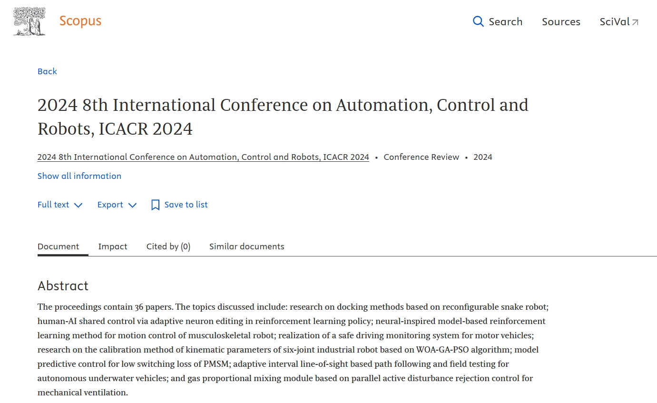Click the Conference Review document type text
The width and height of the screenshot is (657, 403).
click(x=422, y=157)
